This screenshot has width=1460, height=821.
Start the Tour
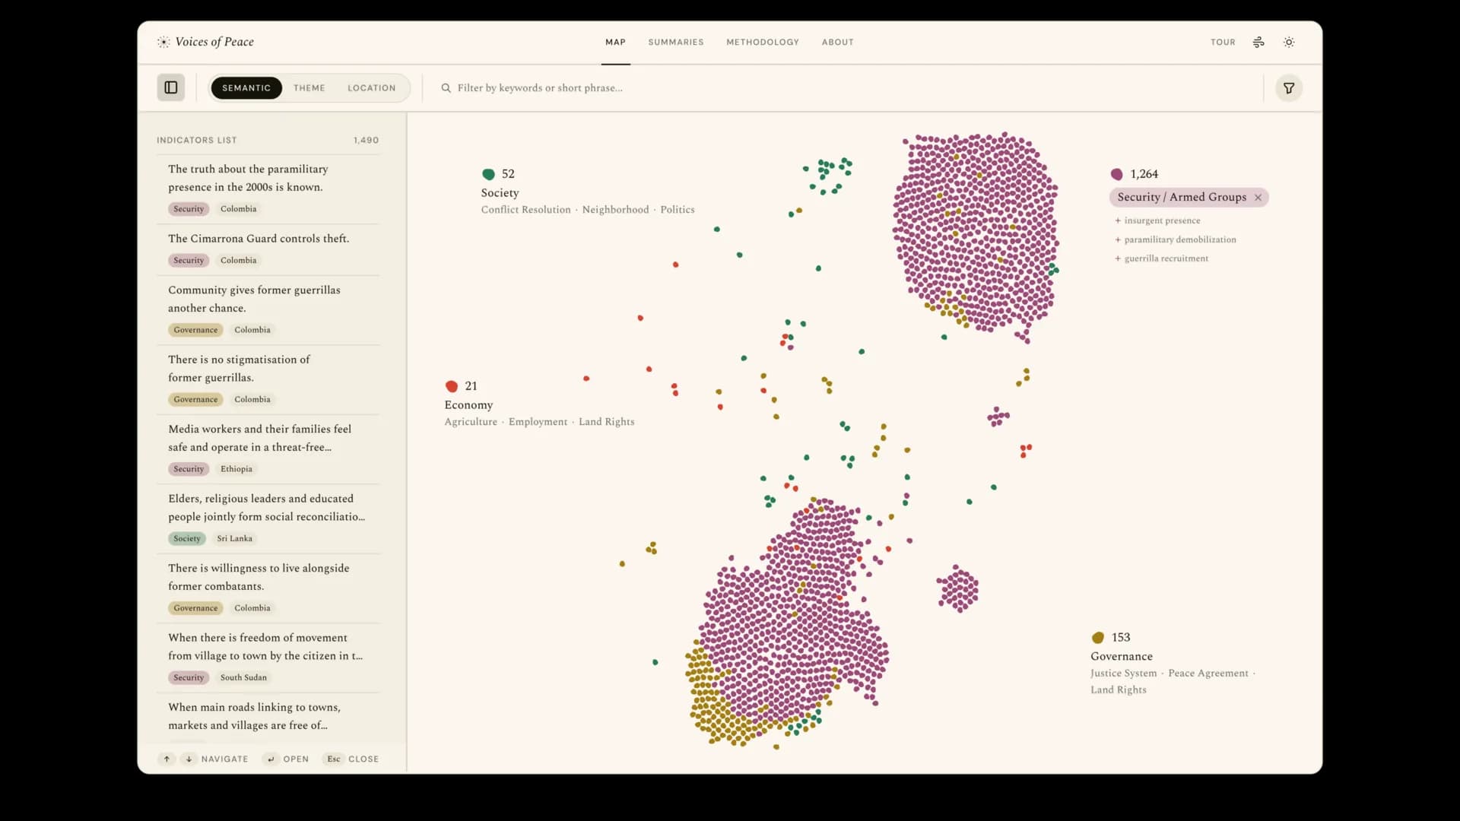pyautogui.click(x=1223, y=43)
